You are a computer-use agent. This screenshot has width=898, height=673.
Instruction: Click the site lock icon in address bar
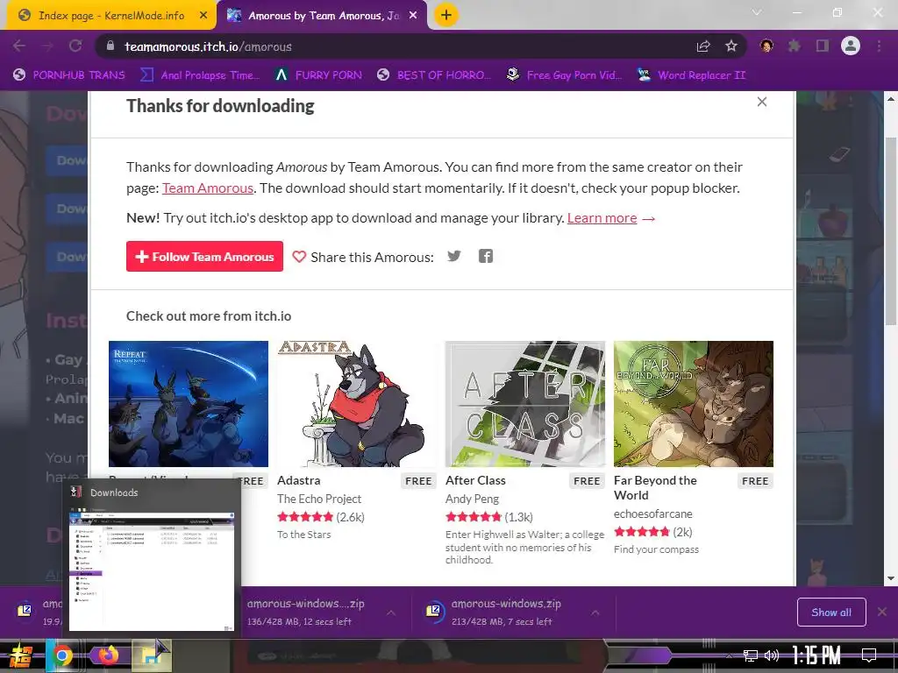[x=110, y=46]
